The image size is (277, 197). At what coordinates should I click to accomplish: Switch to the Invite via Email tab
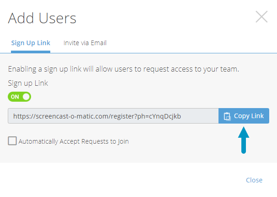[x=85, y=43]
